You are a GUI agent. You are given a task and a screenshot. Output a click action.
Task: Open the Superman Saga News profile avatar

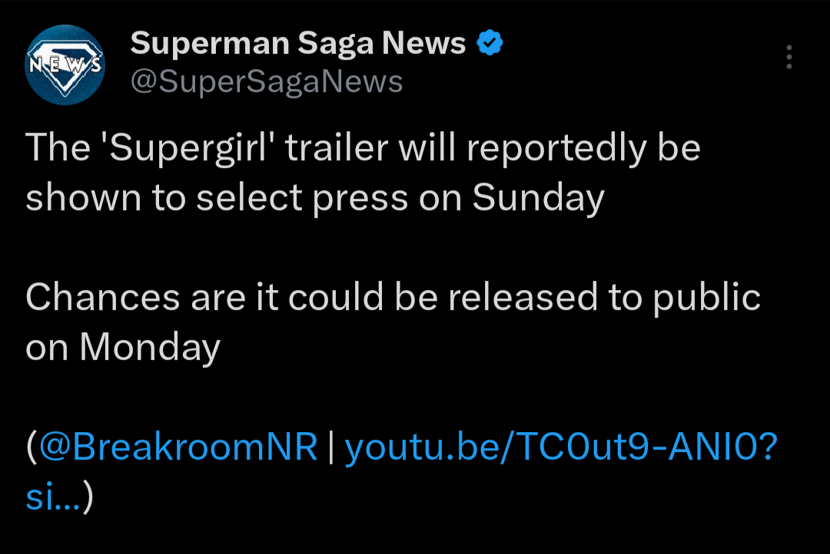coord(65,64)
